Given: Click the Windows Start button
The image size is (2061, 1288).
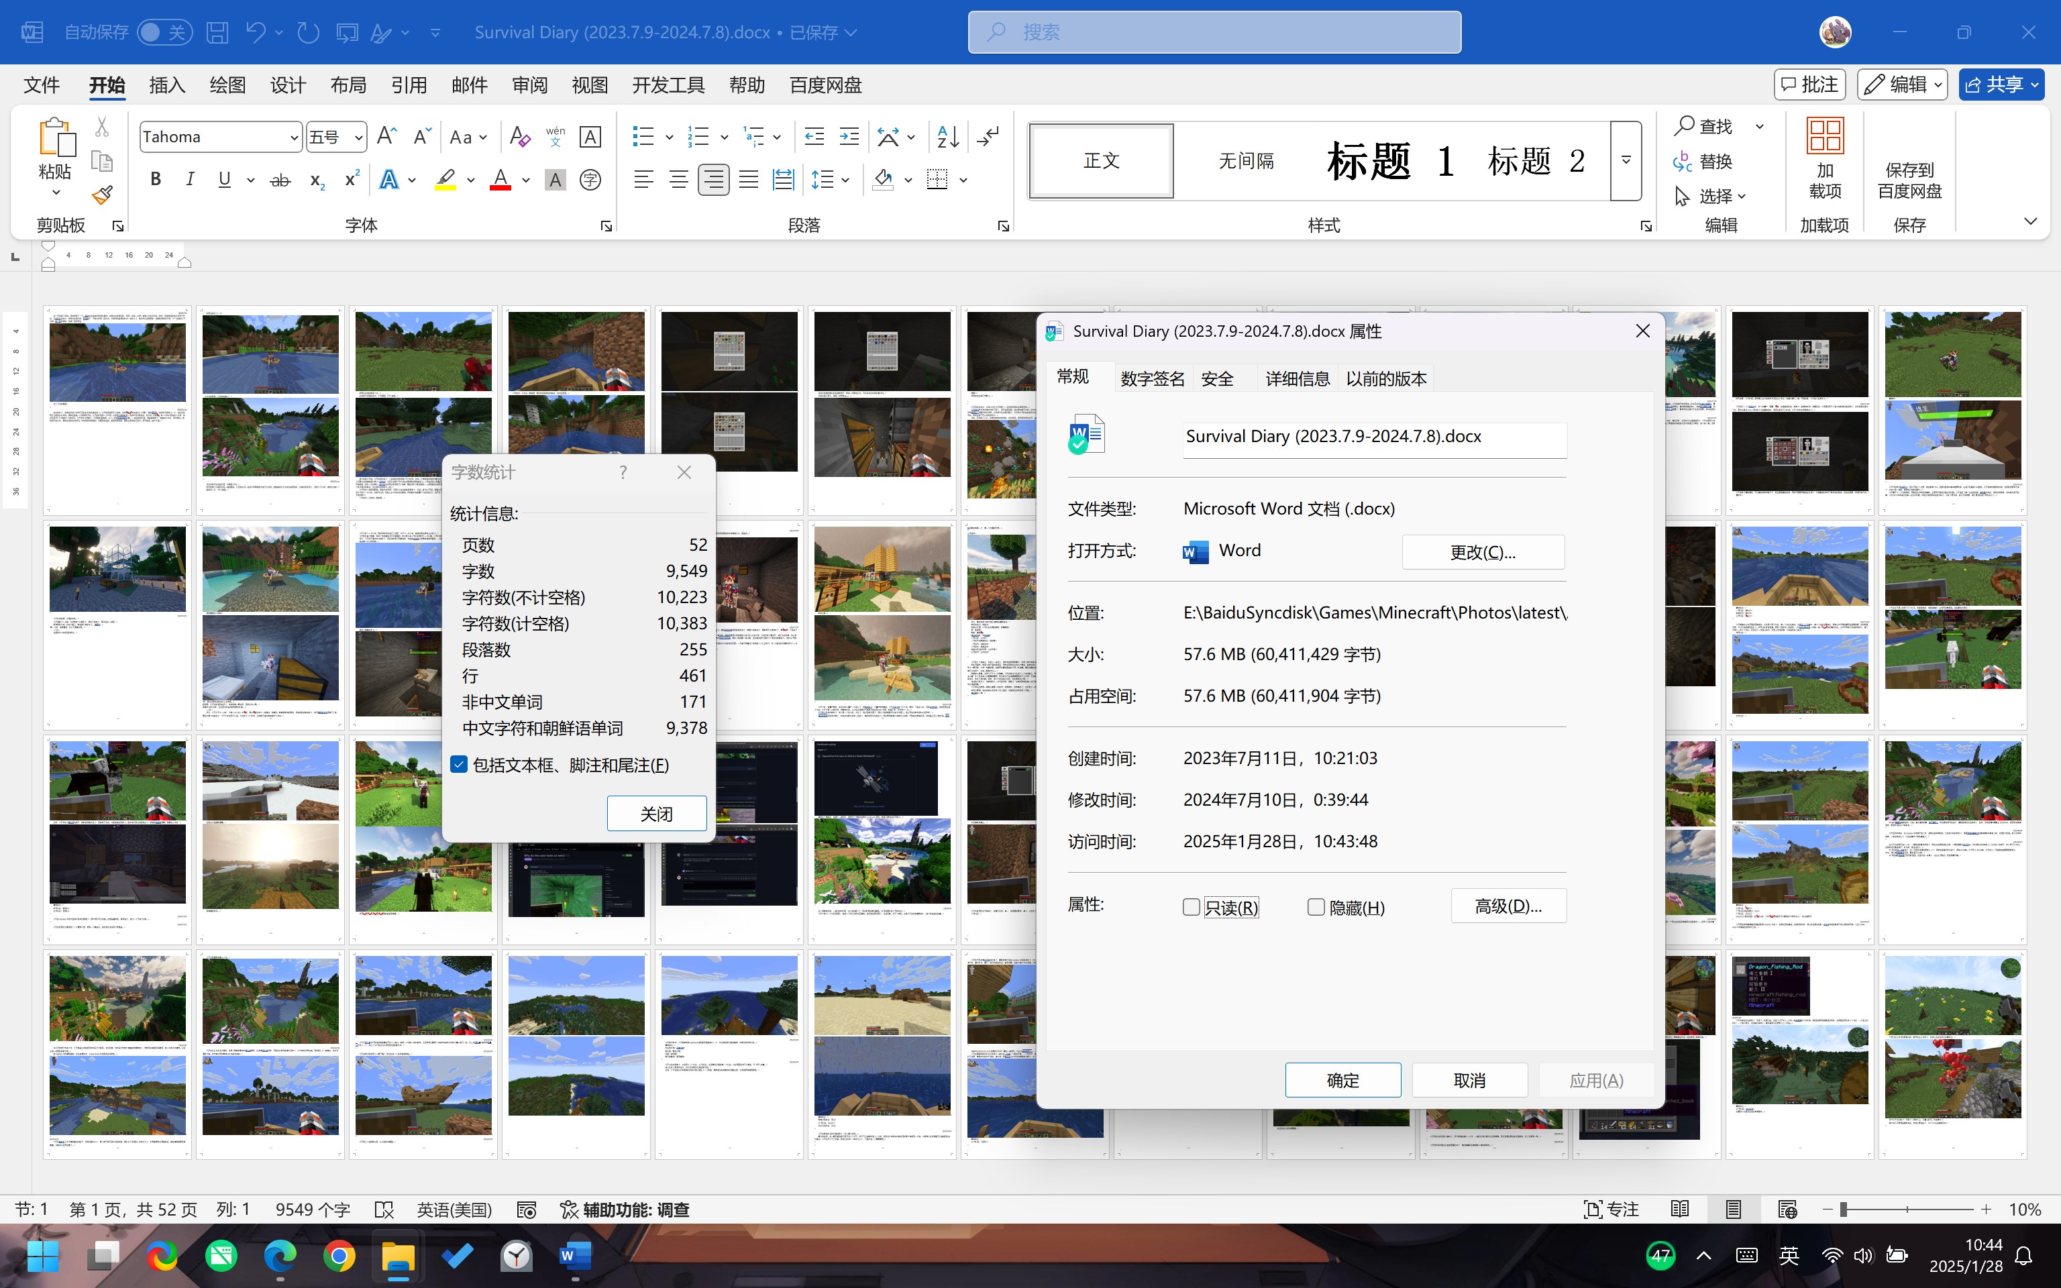Looking at the screenshot, I should pos(42,1256).
